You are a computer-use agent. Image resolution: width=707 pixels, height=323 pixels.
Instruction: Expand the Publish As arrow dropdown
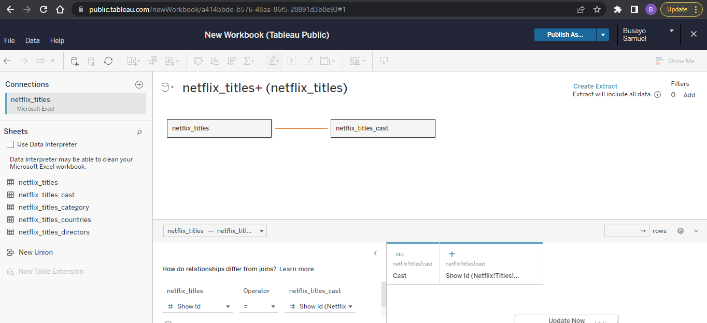pos(602,35)
